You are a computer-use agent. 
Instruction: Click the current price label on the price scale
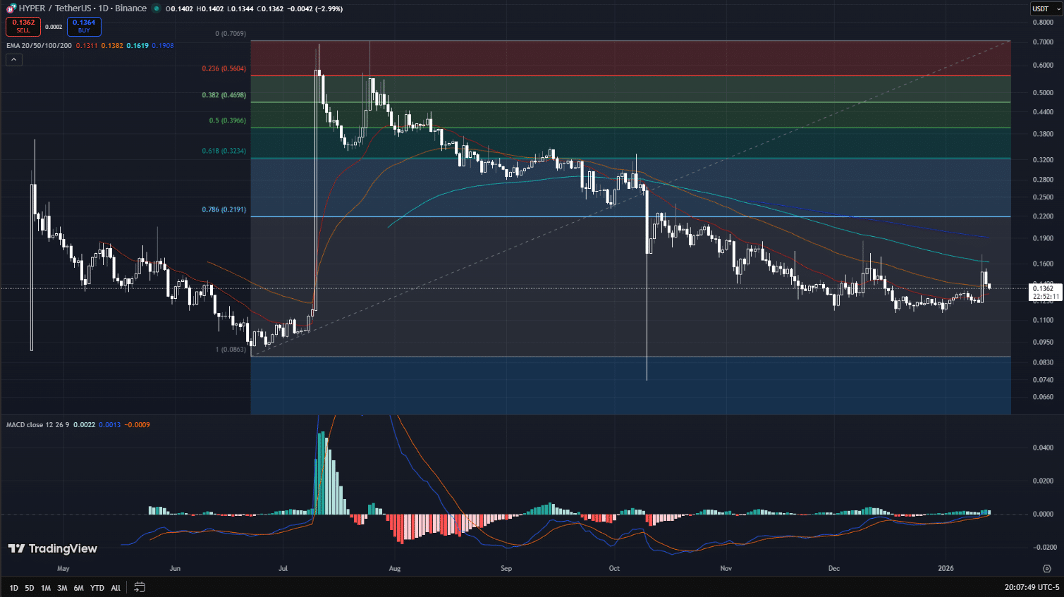click(1044, 290)
